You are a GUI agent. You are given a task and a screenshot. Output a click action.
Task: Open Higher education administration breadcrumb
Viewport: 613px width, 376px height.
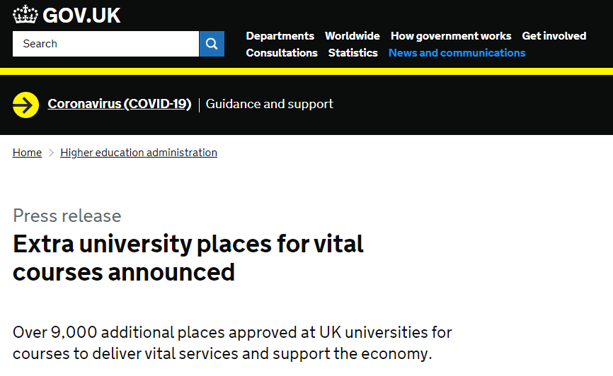pos(139,153)
